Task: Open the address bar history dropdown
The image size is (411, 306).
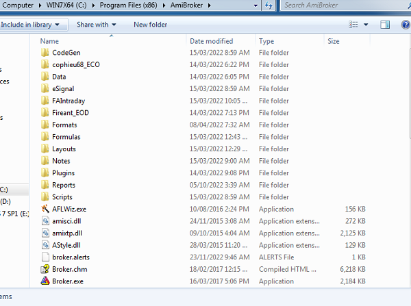Action: pyautogui.click(x=256, y=5)
